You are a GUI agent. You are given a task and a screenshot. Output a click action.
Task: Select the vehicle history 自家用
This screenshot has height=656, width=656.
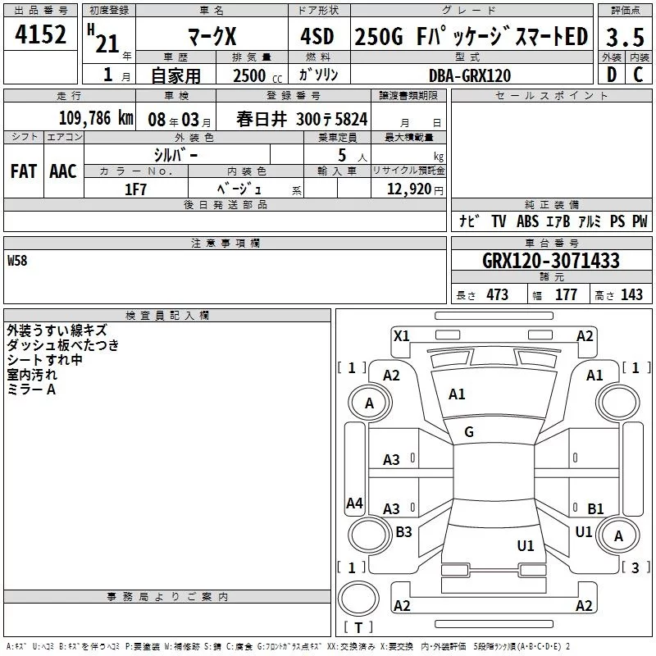tap(175, 75)
